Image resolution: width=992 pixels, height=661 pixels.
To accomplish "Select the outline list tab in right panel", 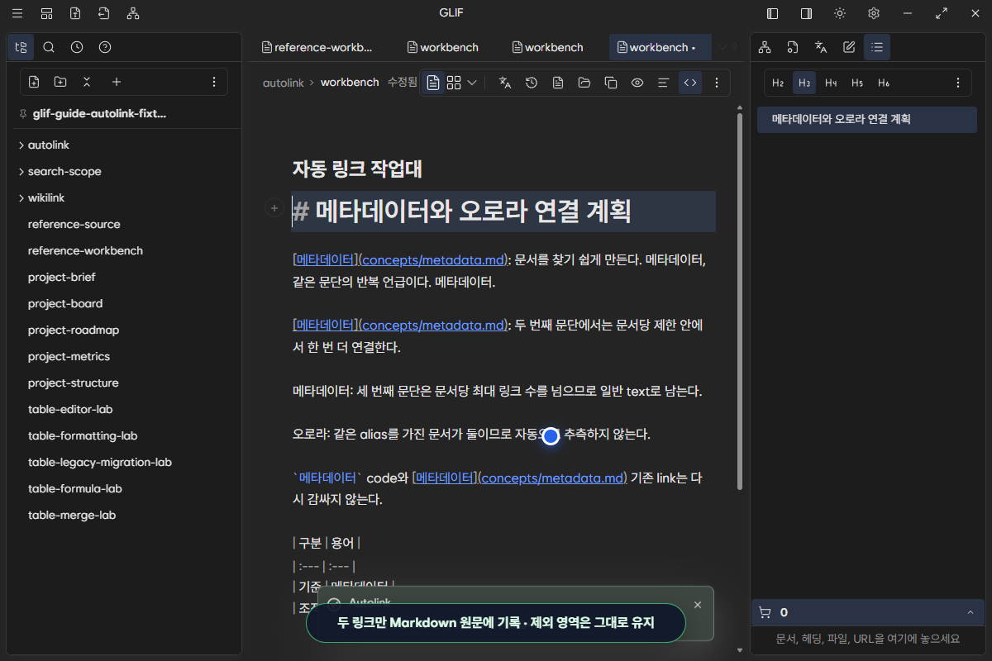I will [x=877, y=47].
